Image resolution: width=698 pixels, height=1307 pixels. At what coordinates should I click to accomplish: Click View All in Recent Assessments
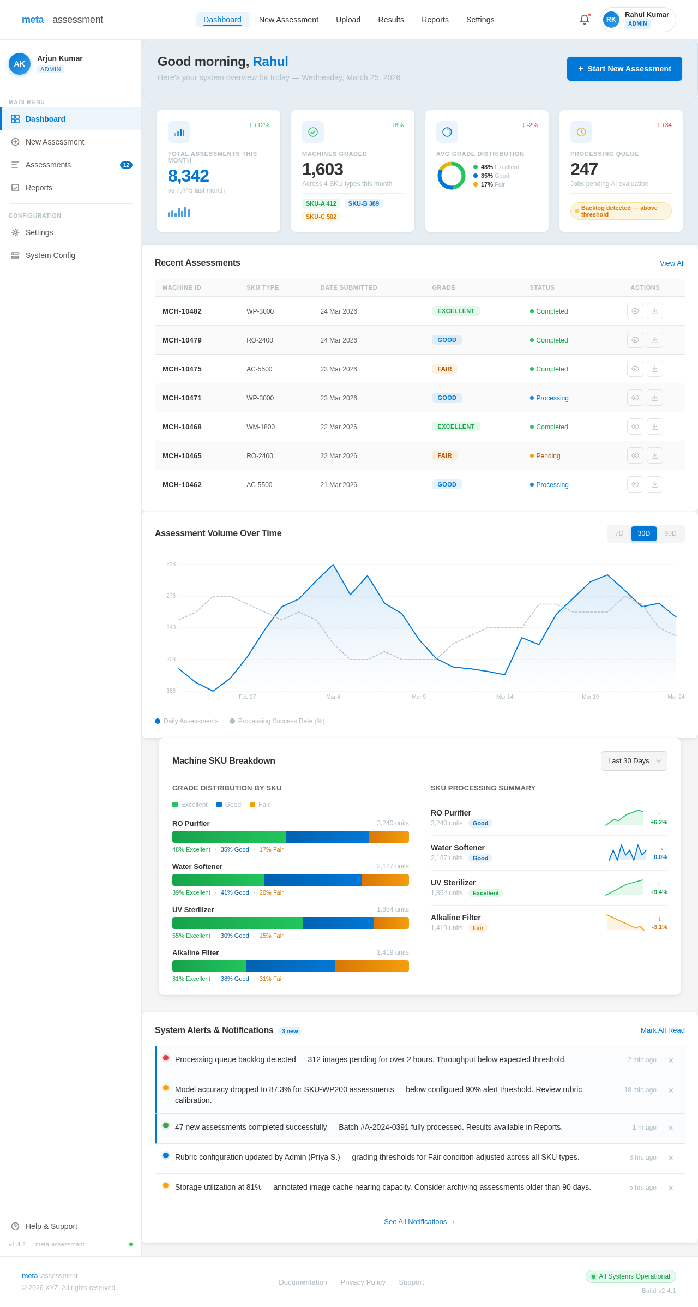tap(672, 263)
